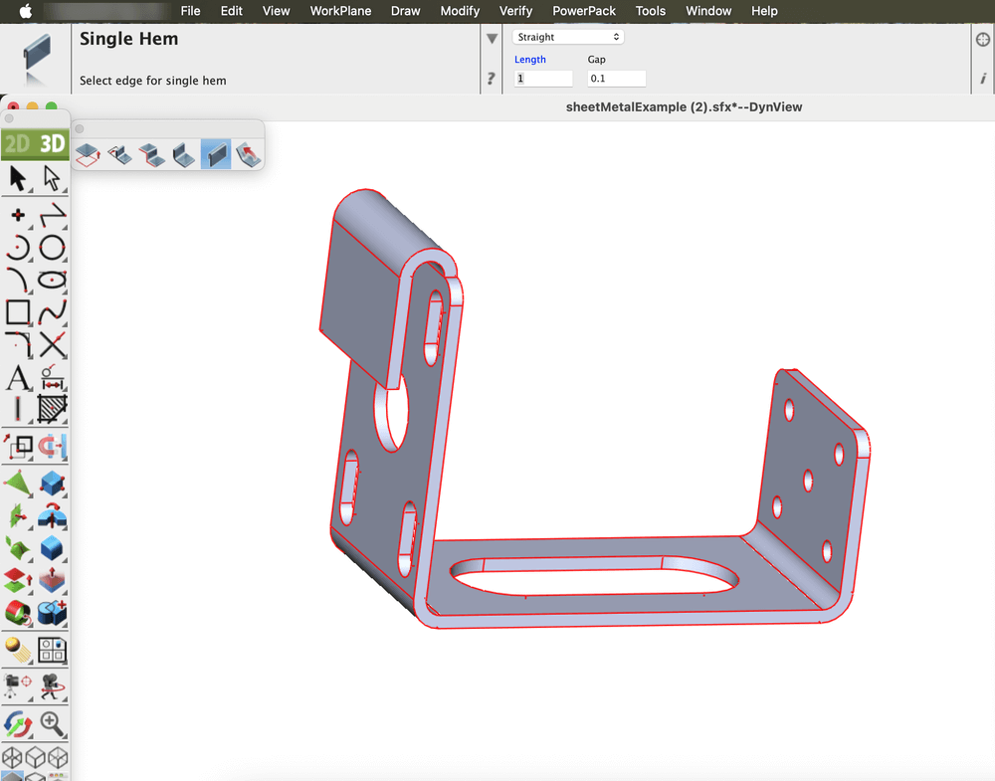Activate the Text tool
The height and width of the screenshot is (781, 995).
point(18,378)
